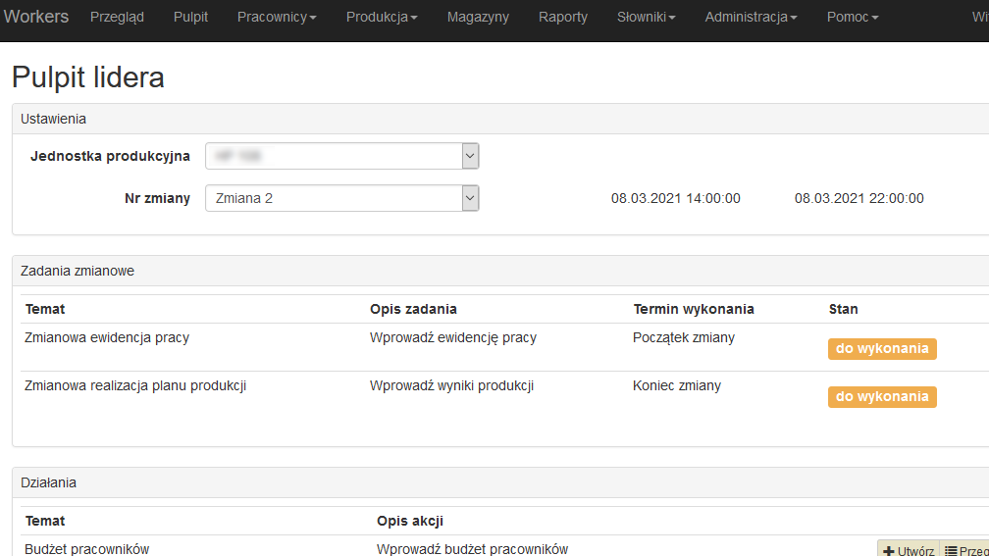Open the Słowniki menu
989x556 pixels.
click(x=646, y=17)
